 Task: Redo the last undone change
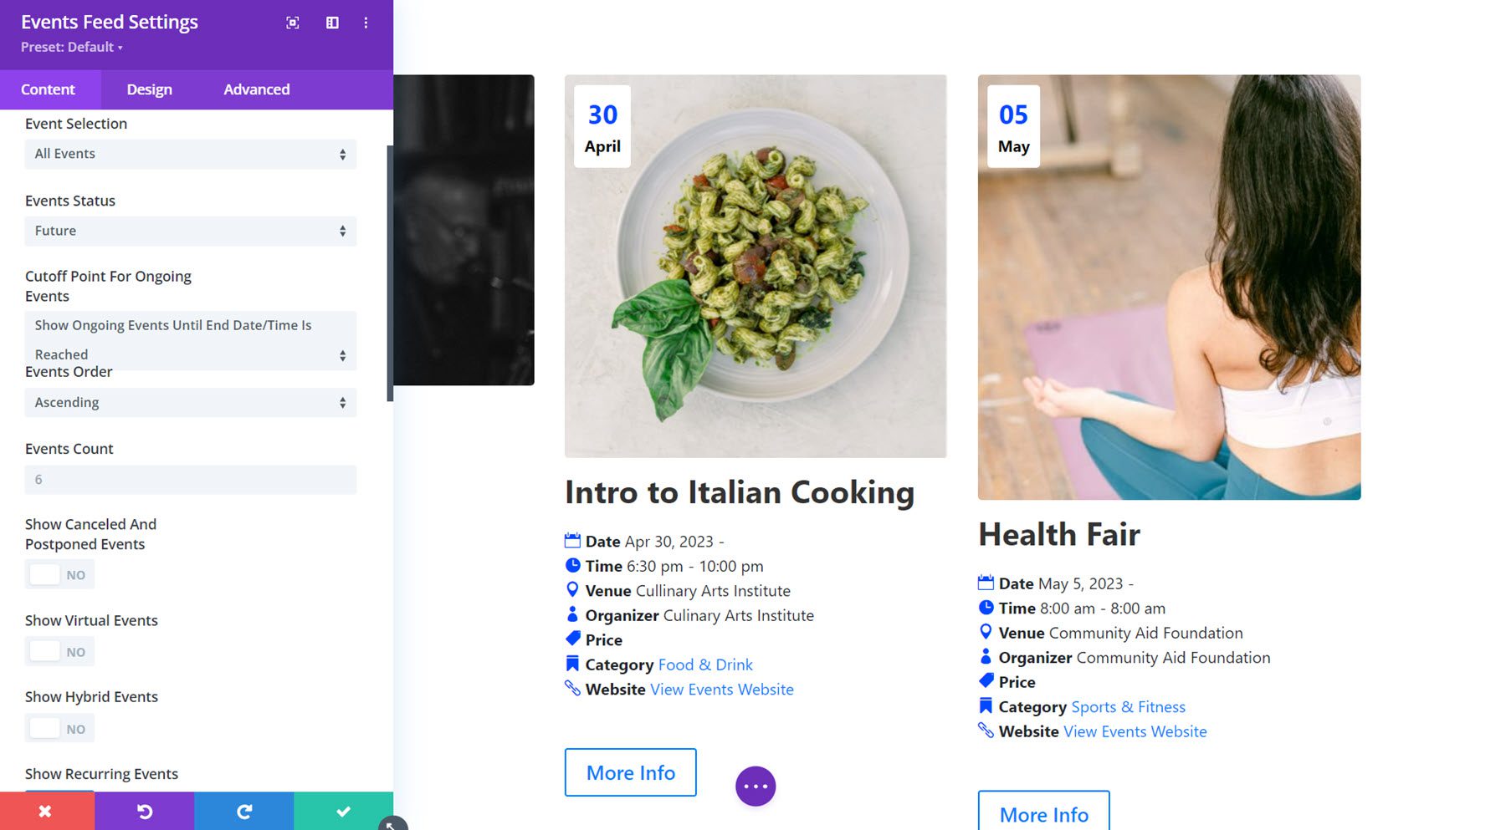243,811
